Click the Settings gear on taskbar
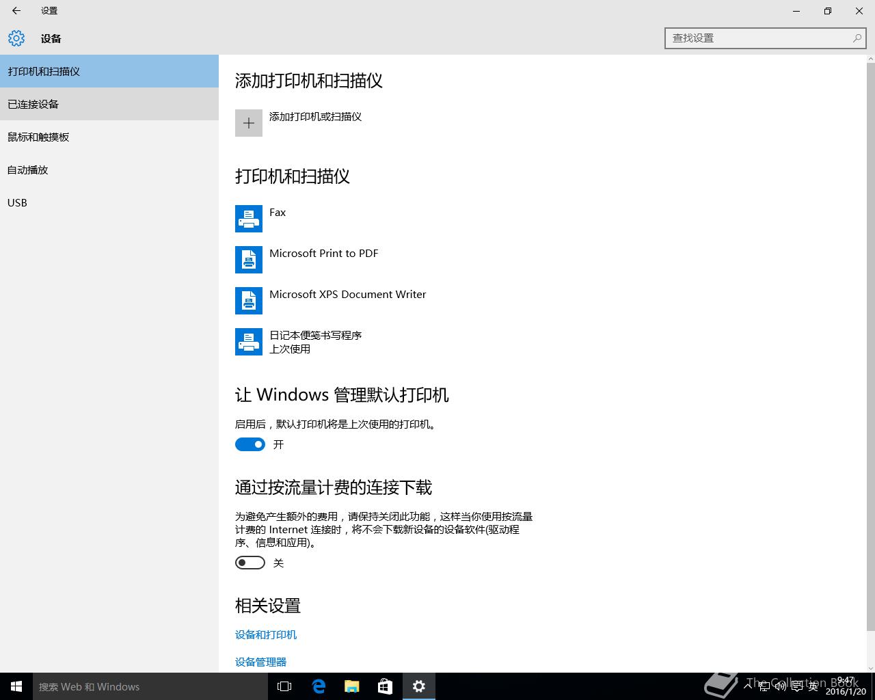The image size is (875, 700). (x=419, y=686)
